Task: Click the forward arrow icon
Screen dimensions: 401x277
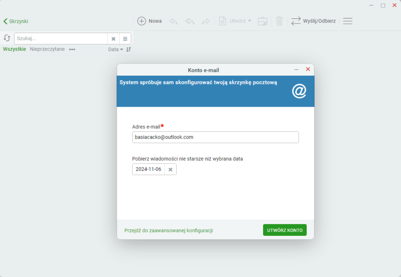Action: click(206, 21)
